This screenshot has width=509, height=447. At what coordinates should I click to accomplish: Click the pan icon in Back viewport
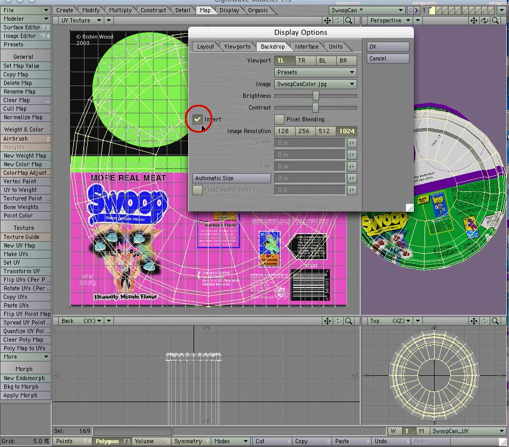tap(327, 321)
